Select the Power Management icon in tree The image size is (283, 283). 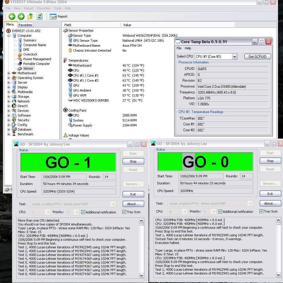20,59
